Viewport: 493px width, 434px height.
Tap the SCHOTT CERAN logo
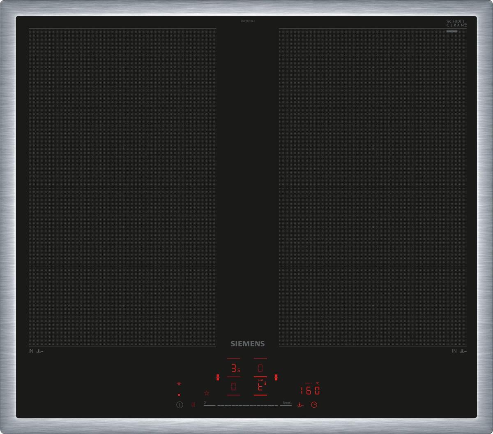456,23
